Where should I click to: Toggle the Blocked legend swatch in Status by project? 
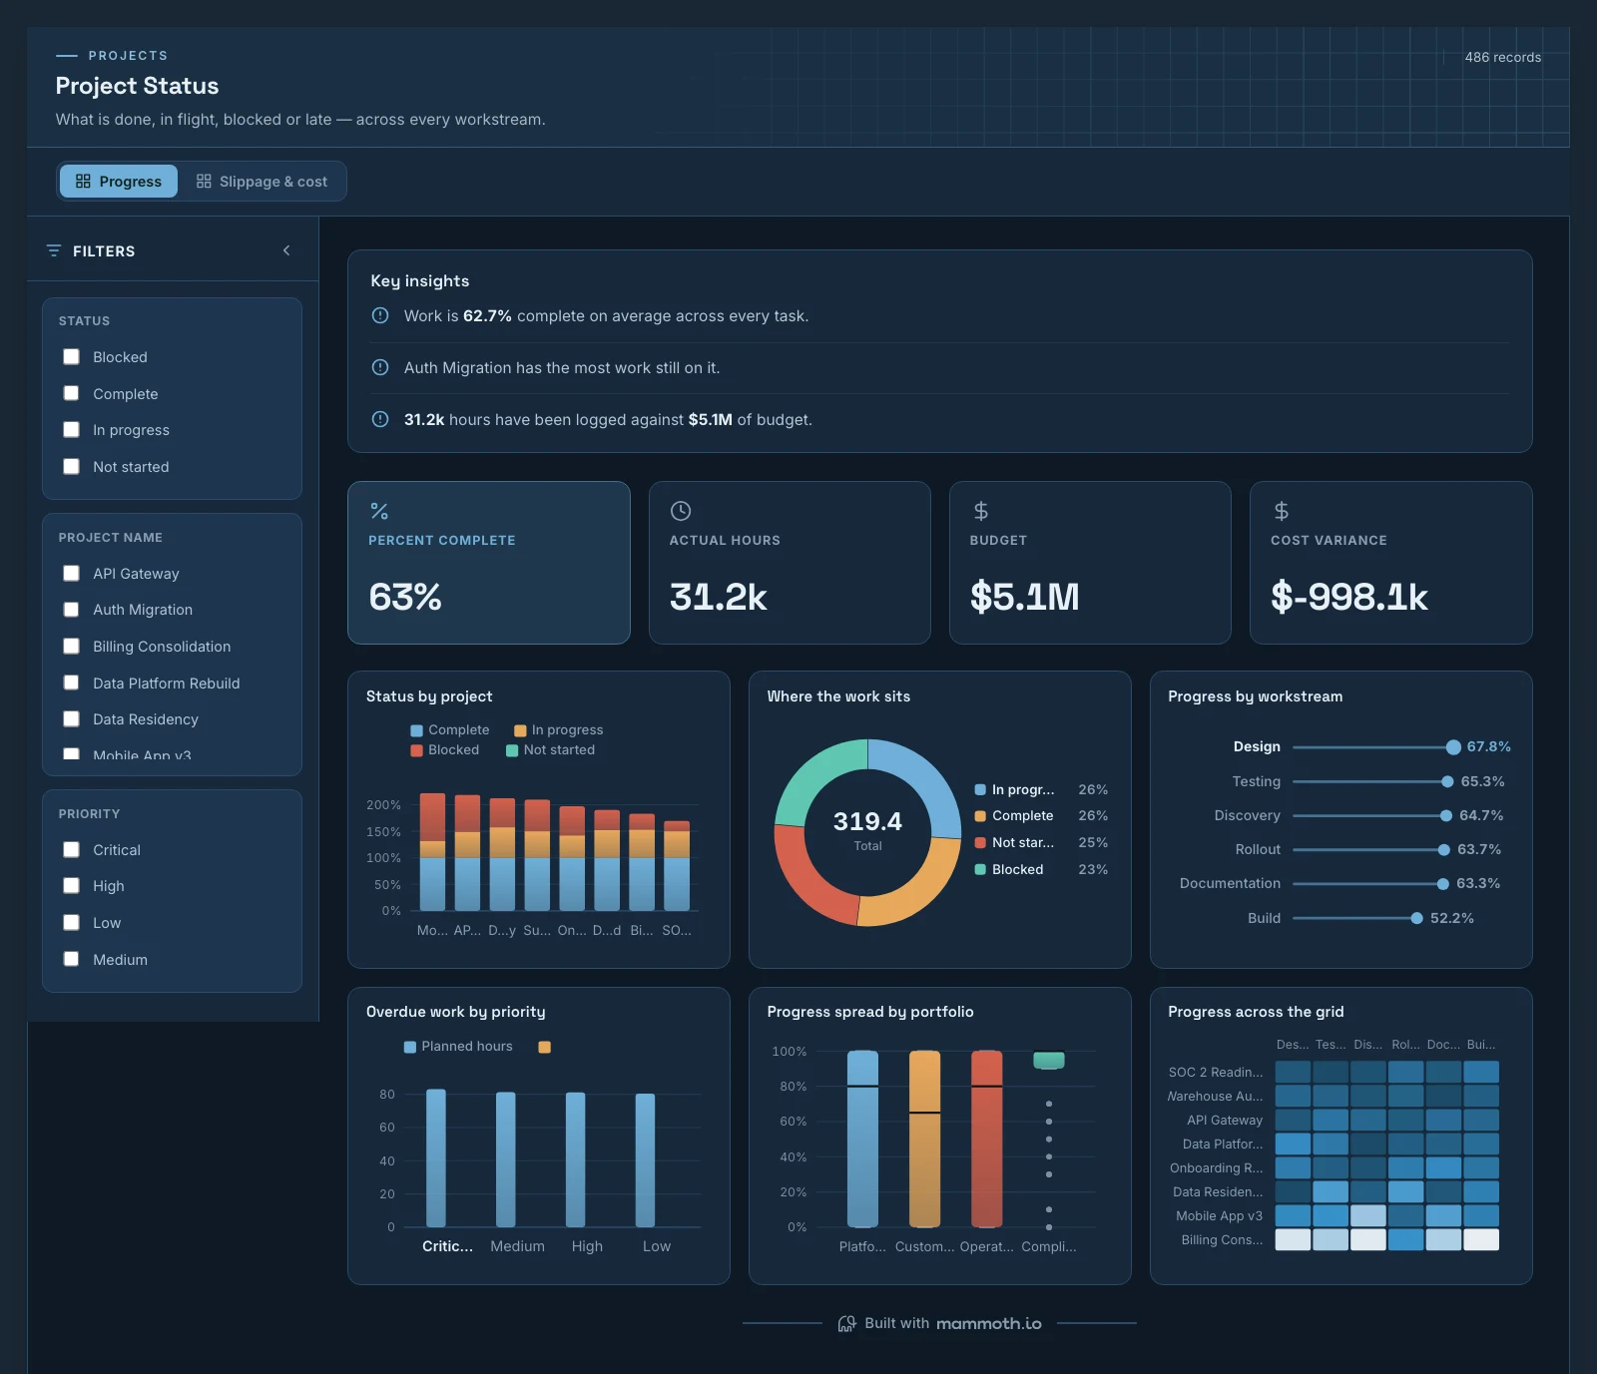click(417, 750)
